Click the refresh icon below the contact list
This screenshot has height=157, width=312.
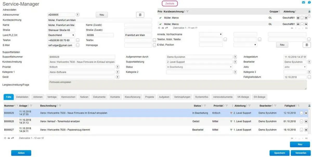[159, 28]
